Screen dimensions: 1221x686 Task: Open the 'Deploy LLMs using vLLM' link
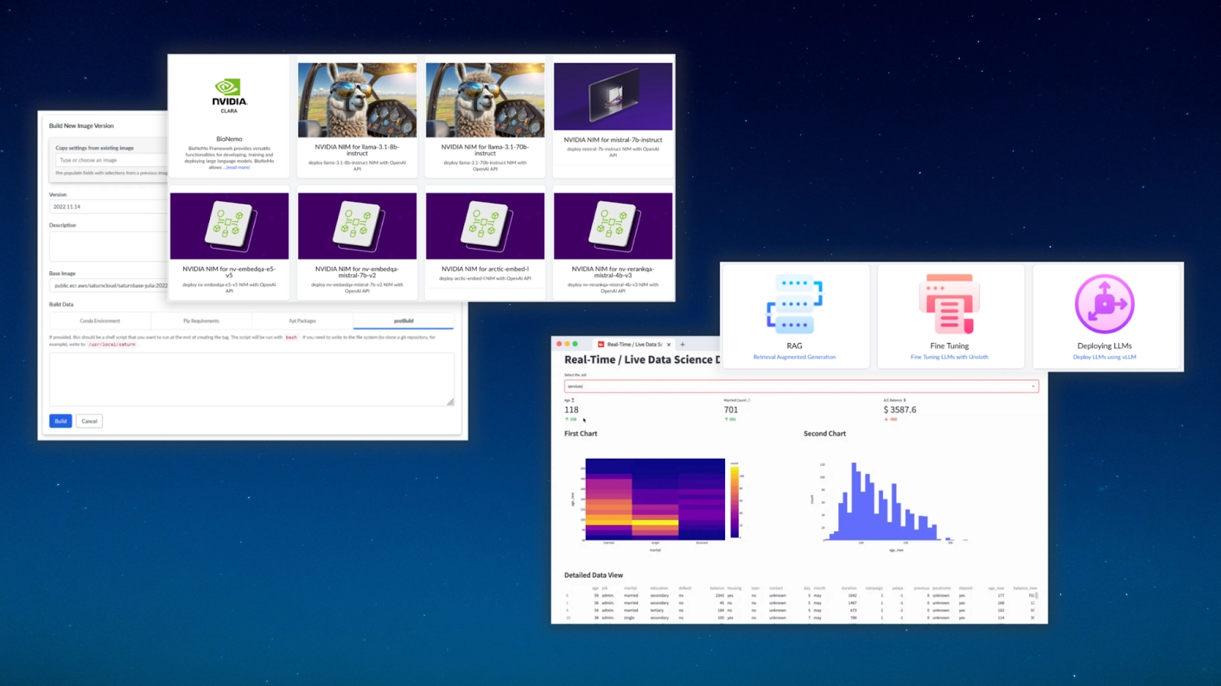1104,357
